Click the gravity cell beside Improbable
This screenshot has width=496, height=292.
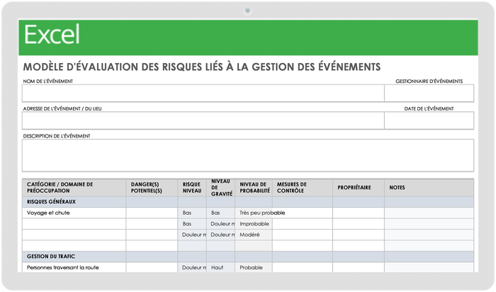click(221, 224)
